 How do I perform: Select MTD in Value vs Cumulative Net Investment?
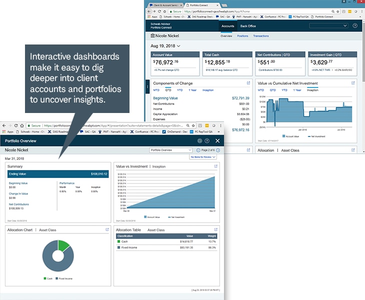(x=260, y=90)
